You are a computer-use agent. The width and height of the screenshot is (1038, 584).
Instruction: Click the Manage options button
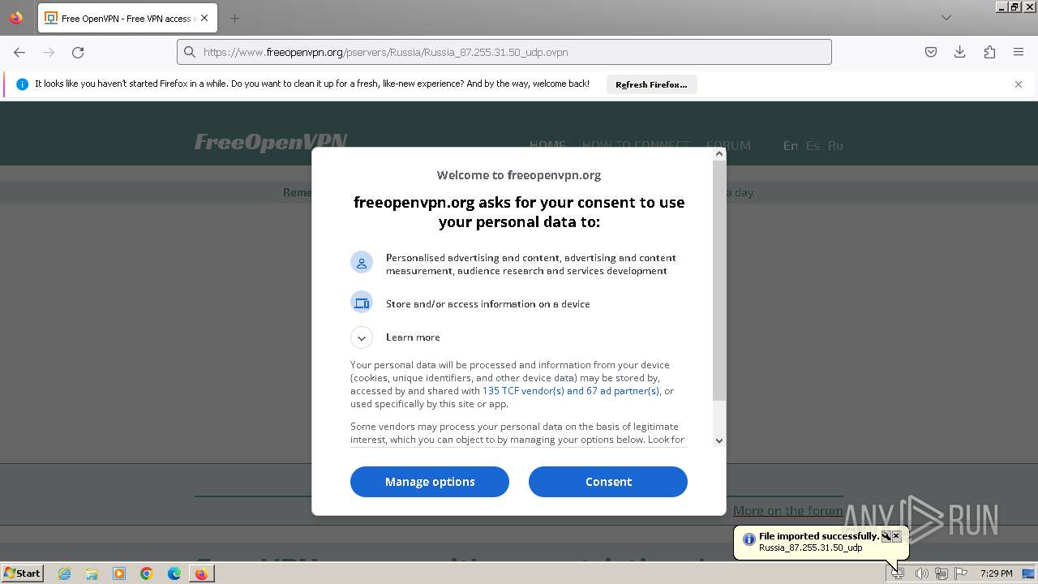click(x=430, y=482)
